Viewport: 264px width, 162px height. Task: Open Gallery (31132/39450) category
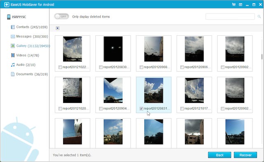(x=30, y=46)
